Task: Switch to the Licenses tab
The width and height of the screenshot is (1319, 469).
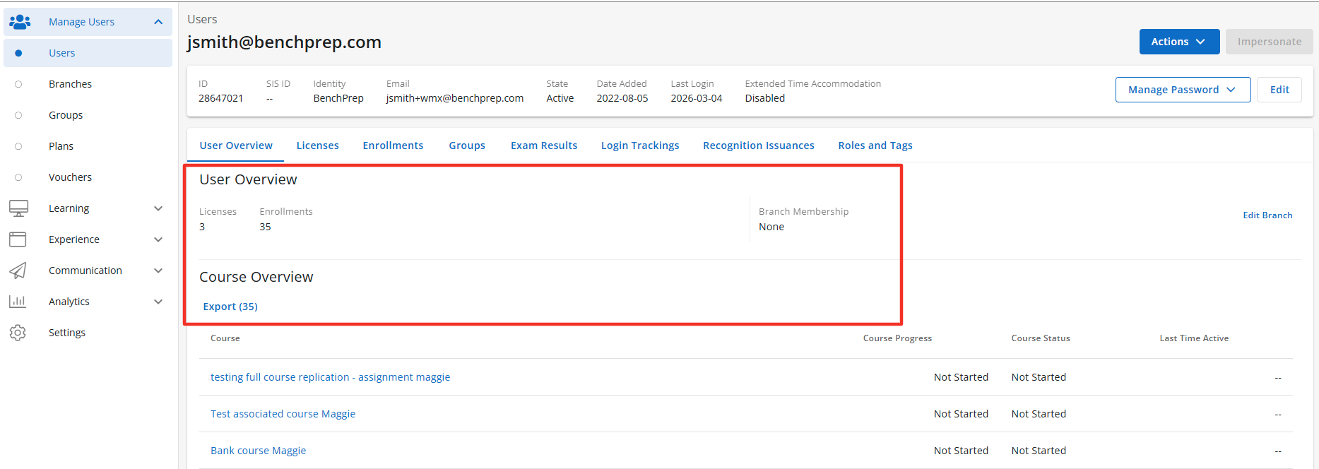Action: pyautogui.click(x=317, y=146)
